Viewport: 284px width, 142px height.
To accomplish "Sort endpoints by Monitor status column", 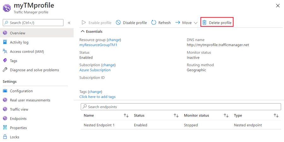I will point(226,116).
